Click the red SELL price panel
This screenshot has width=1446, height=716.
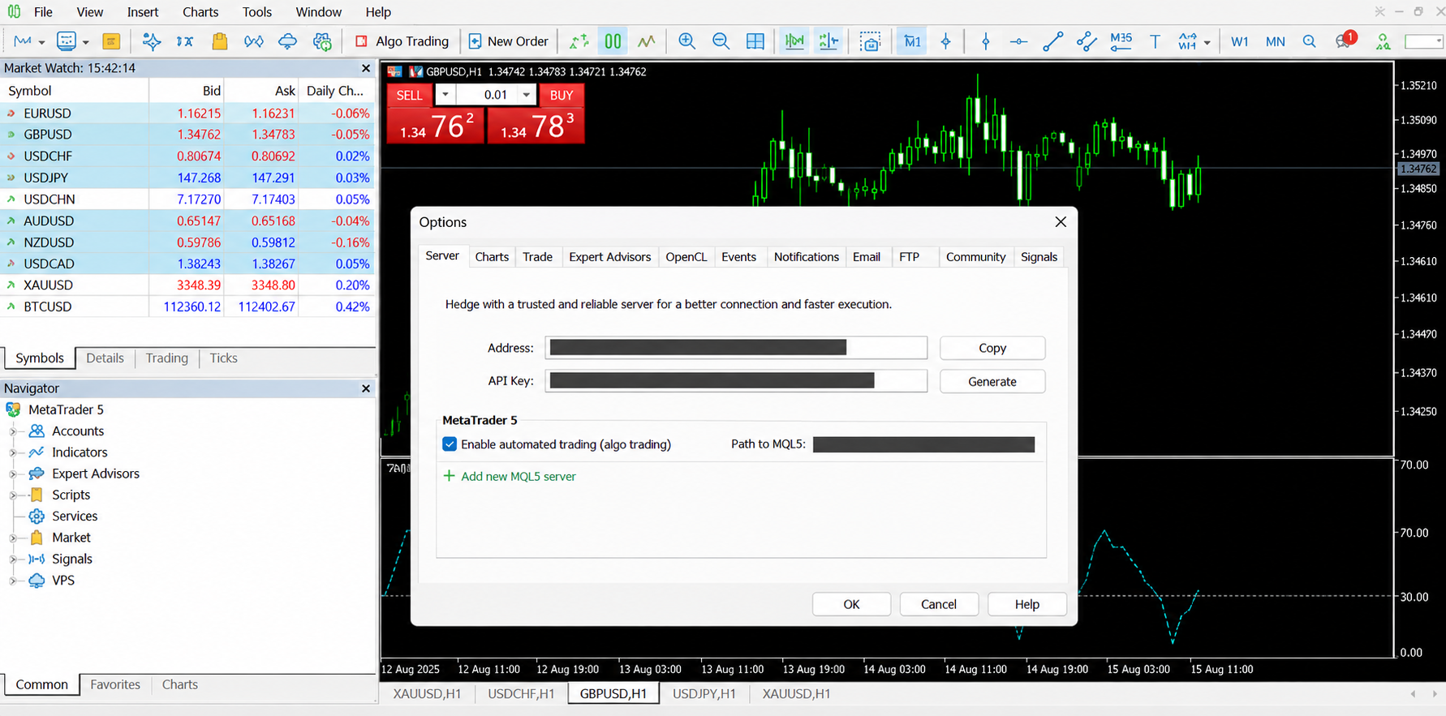click(435, 126)
